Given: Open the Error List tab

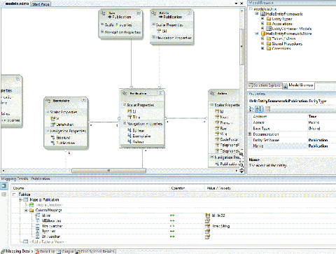Looking at the screenshot, I should point(45,251).
